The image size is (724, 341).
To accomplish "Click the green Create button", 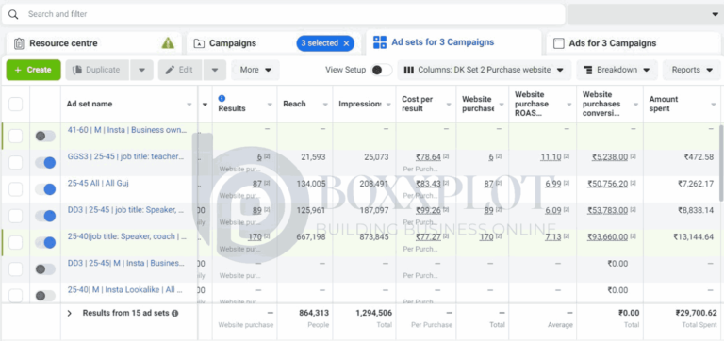I will point(33,70).
